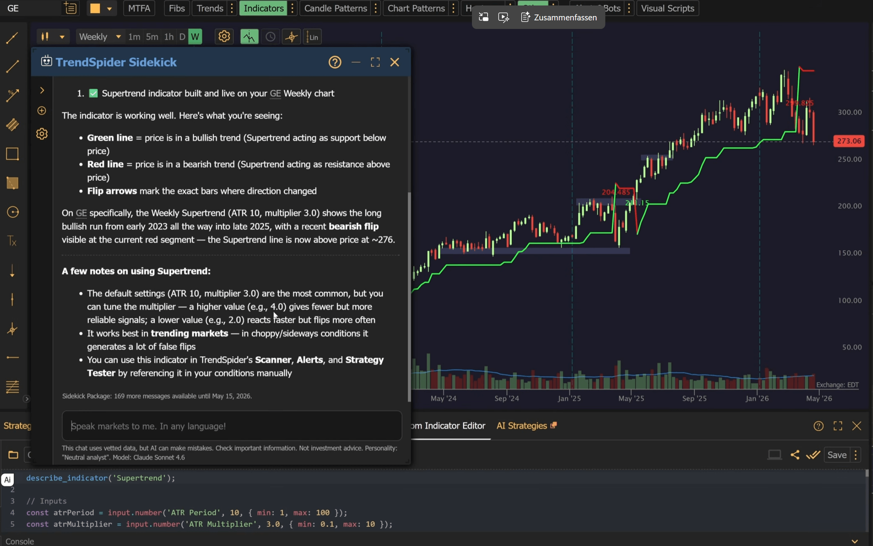873x546 pixels.
Task: Share the script via share icon
Action: tap(795, 455)
